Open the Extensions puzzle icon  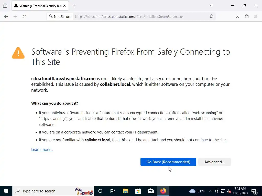[247, 17]
